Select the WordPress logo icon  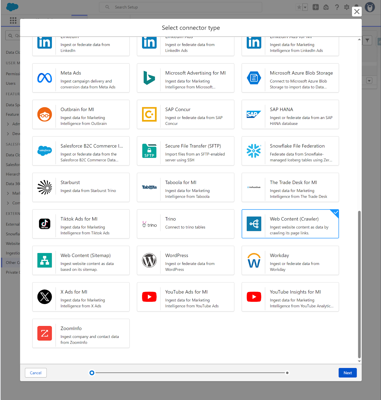pos(149,260)
